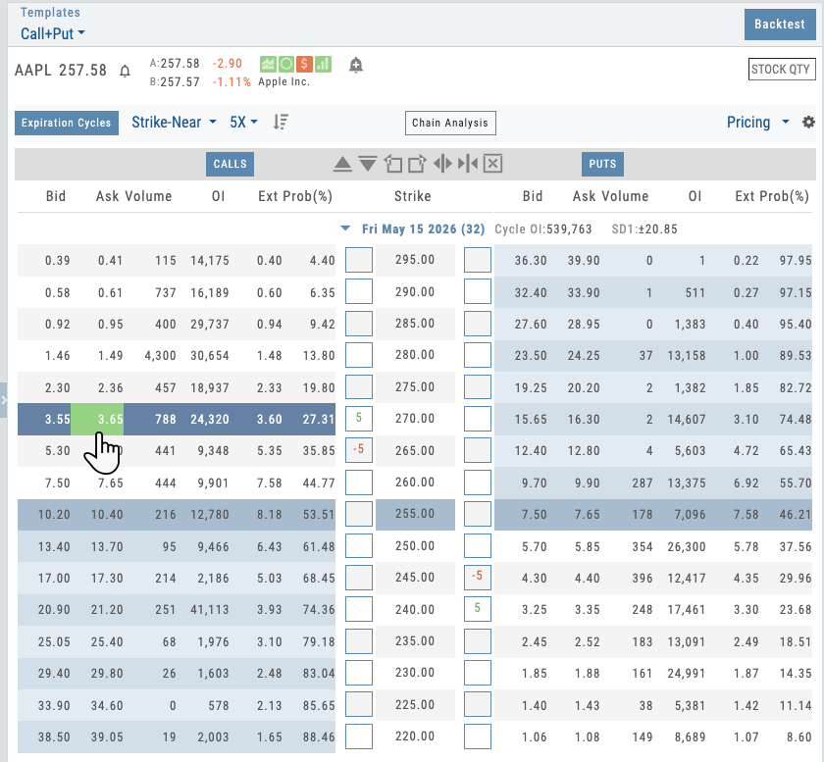The width and height of the screenshot is (824, 762).
Task: Open the settings gear next to Pricing
Action: pos(808,123)
